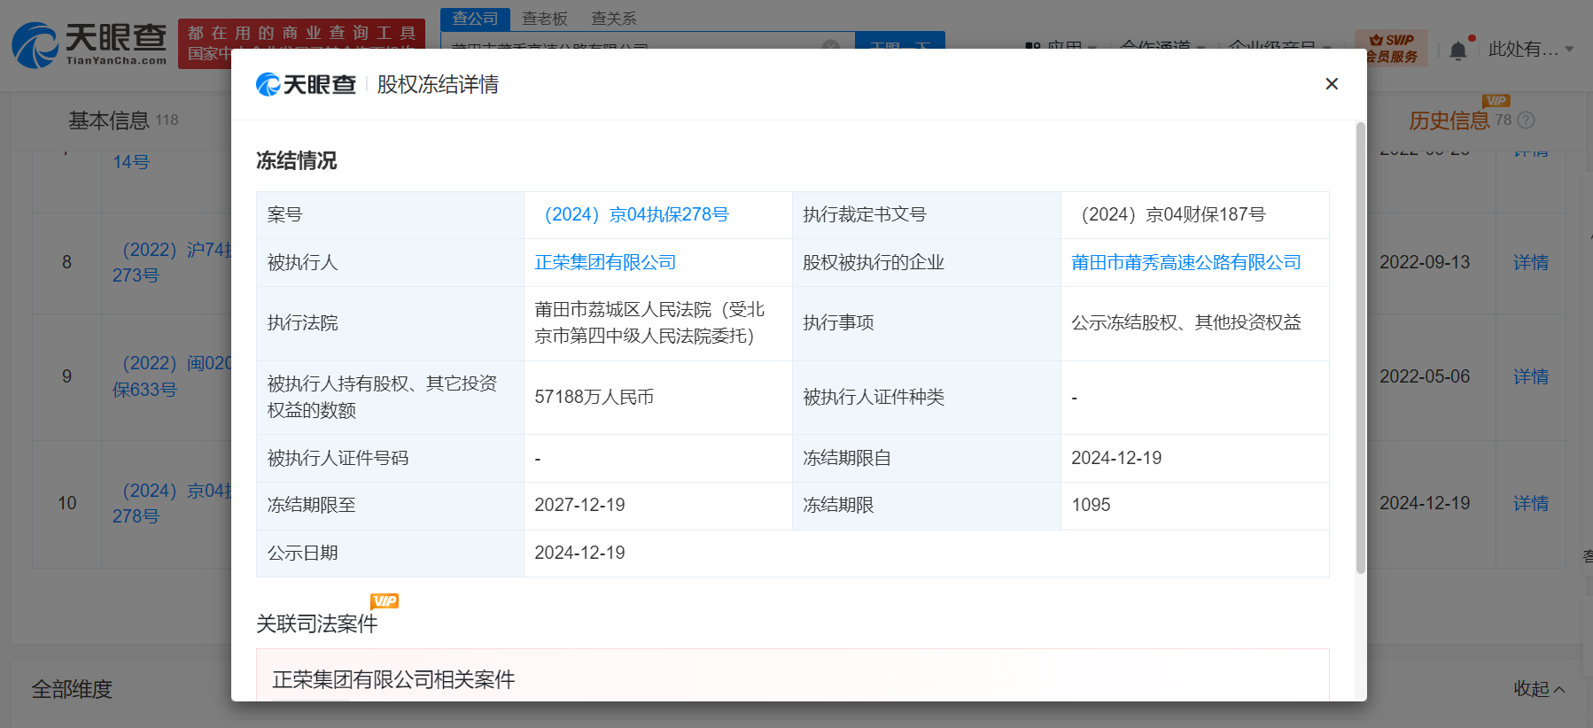Click 57188万人民币 value cell
This screenshot has width=1593, height=728.
[657, 397]
